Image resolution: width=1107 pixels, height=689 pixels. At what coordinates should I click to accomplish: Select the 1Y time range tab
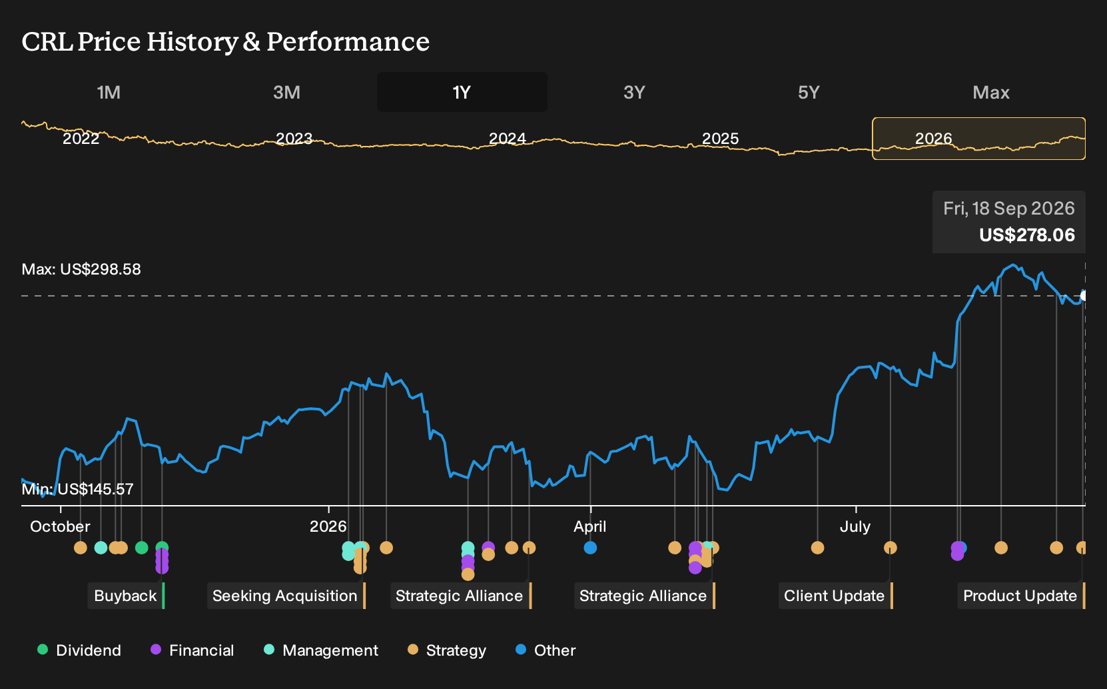(462, 92)
